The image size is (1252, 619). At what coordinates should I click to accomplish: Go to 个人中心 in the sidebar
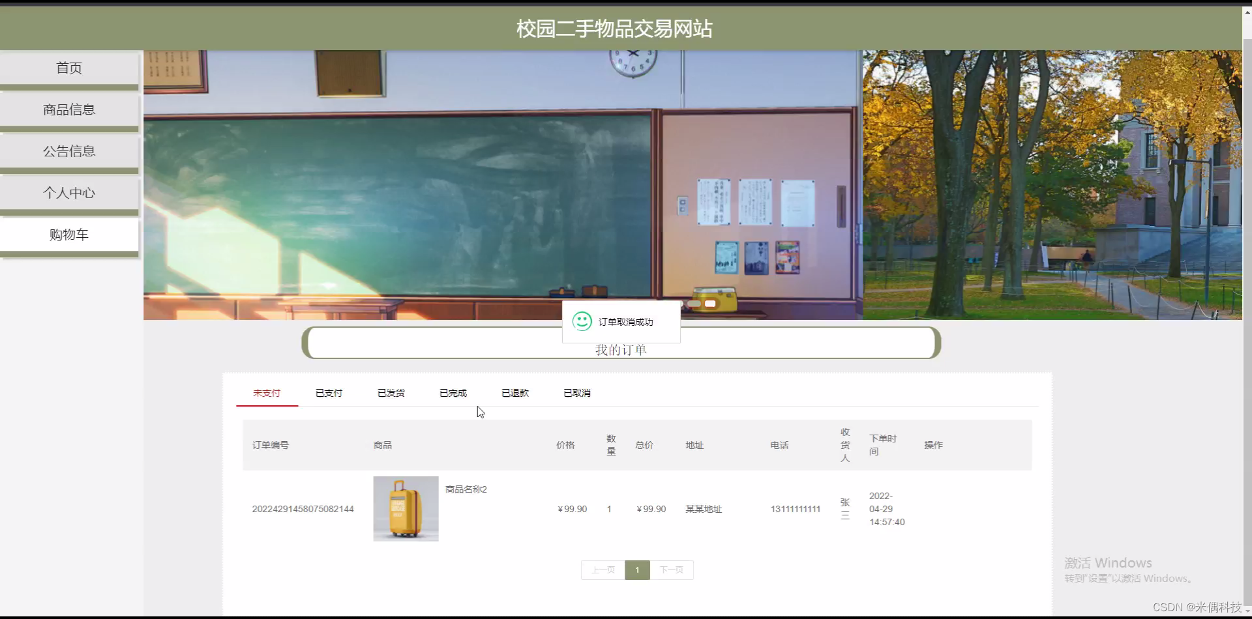pyautogui.click(x=68, y=192)
